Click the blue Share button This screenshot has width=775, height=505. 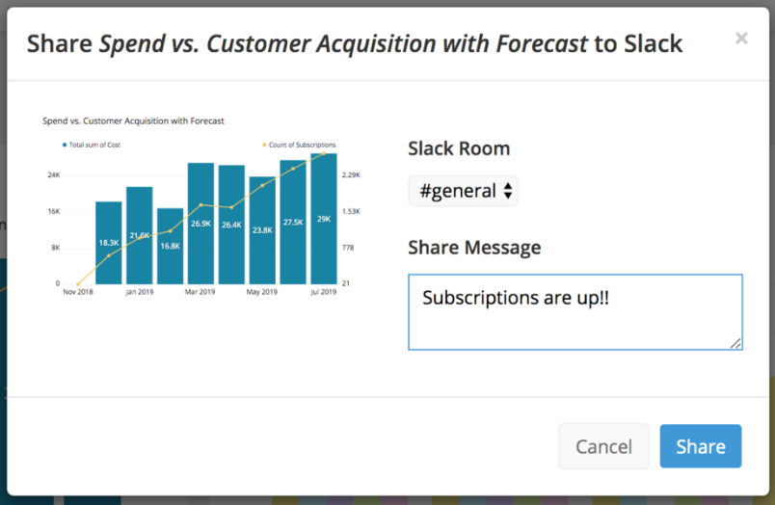point(701,446)
